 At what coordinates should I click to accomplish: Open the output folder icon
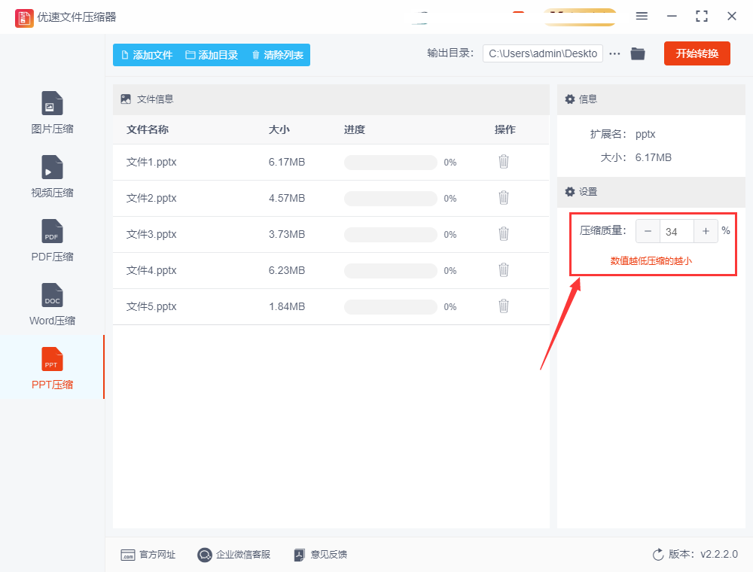click(638, 53)
